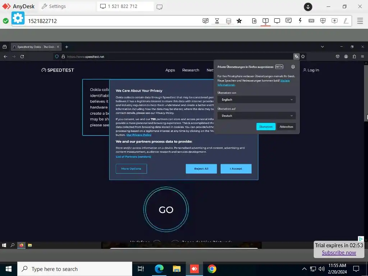Open AnyDesk actions lightning bolt menu
Image resolution: width=368 pixels, height=276 pixels.
300,20
